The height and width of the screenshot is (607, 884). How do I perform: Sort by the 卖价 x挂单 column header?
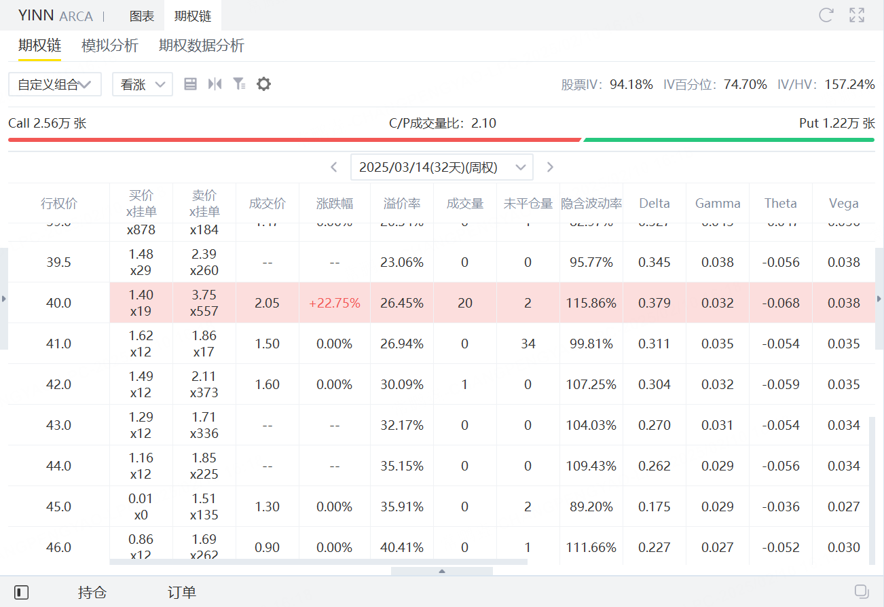204,203
